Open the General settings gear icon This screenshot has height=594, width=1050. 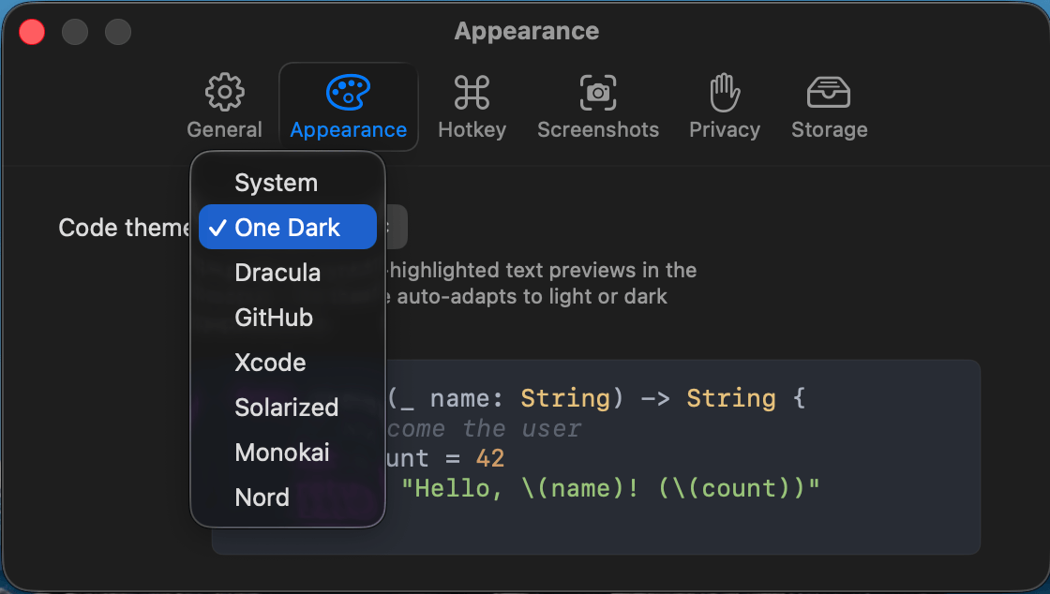click(x=224, y=92)
